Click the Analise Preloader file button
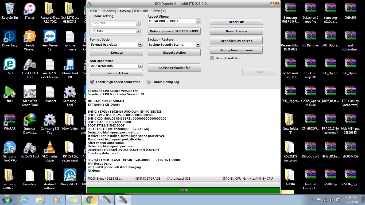Viewport: 365px width, 205px height. [174, 68]
